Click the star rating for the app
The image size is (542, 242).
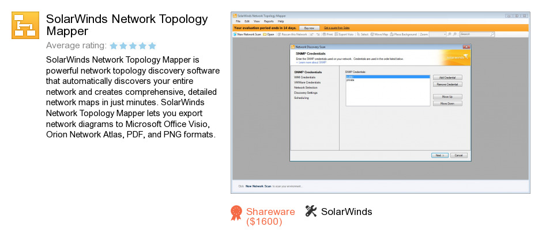coord(133,46)
